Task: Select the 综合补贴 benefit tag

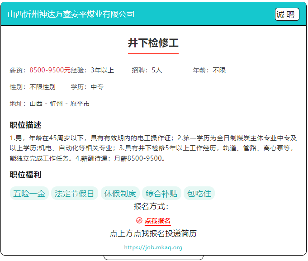Action: [x=161, y=194]
